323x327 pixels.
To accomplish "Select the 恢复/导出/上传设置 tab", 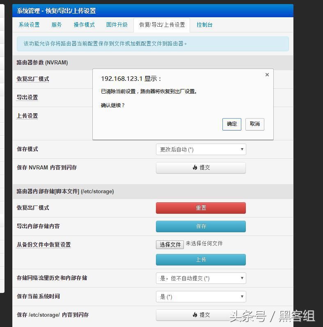I will coord(162,25).
